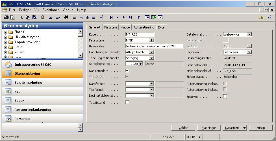The height and width of the screenshot is (141, 276).
Task: Expand the Logniveau dropdown
Action: 249,52
